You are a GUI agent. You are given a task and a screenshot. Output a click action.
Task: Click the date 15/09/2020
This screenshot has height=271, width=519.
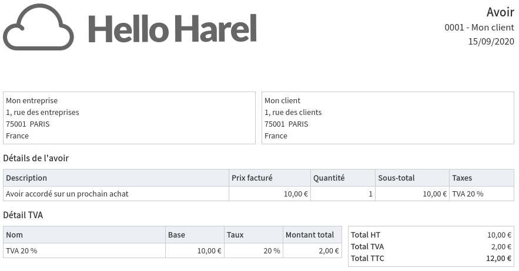click(491, 41)
